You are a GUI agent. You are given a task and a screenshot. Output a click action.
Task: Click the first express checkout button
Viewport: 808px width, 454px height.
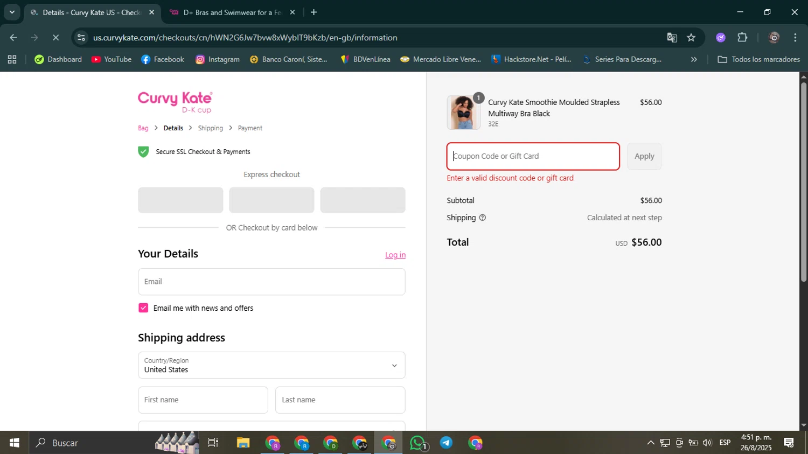click(180, 200)
